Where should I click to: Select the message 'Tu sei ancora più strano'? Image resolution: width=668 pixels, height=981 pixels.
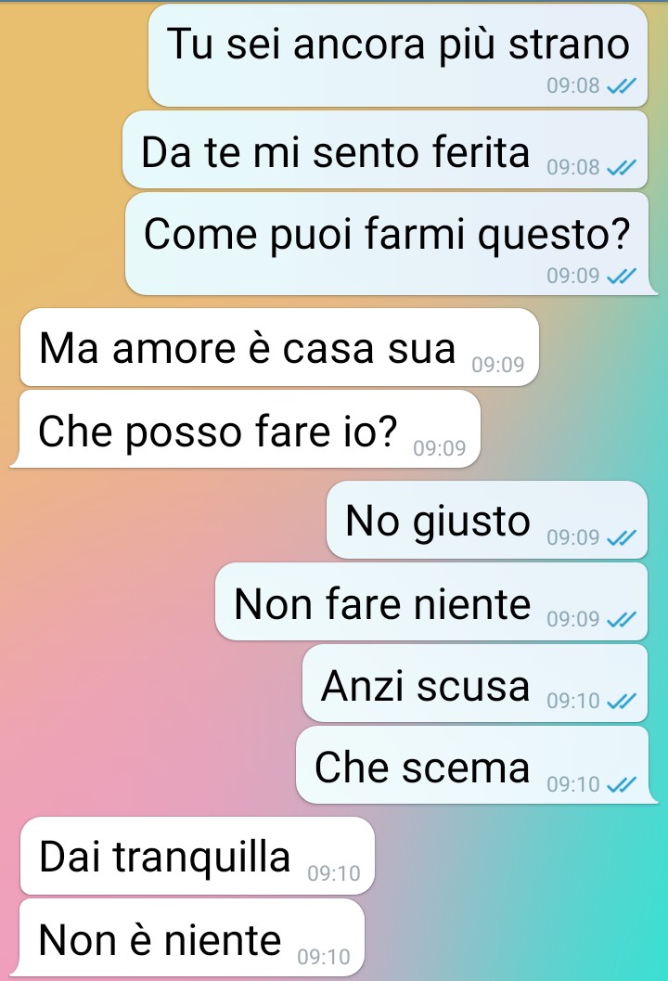click(398, 55)
